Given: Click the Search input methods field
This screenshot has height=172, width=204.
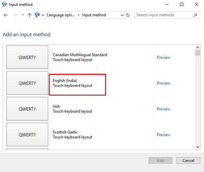Looking at the screenshot, I should coord(163,15).
